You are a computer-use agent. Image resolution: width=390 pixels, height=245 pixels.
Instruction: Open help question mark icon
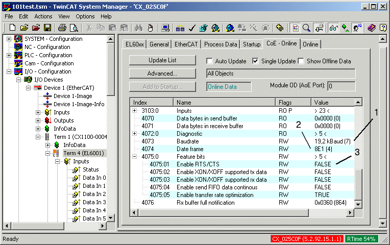pyautogui.click(x=383, y=28)
